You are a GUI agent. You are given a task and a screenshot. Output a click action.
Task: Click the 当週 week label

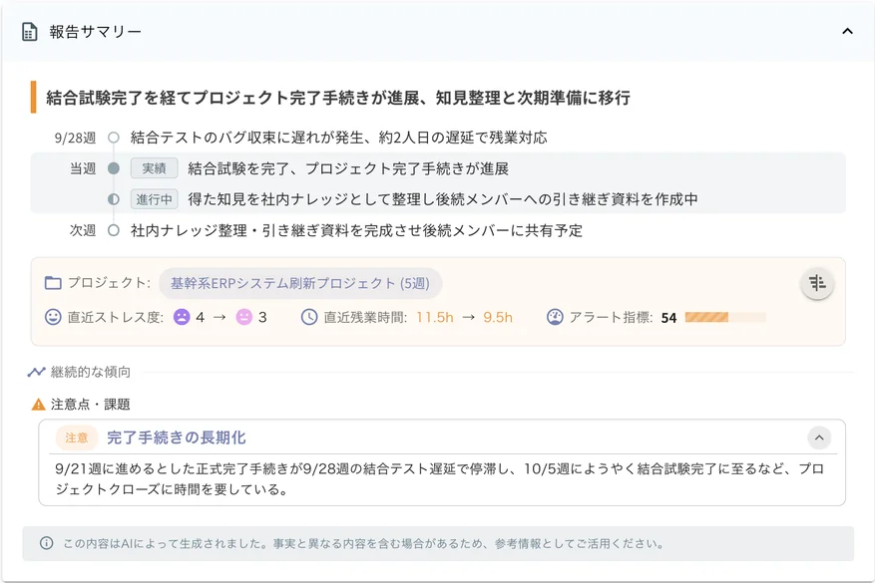(x=83, y=168)
